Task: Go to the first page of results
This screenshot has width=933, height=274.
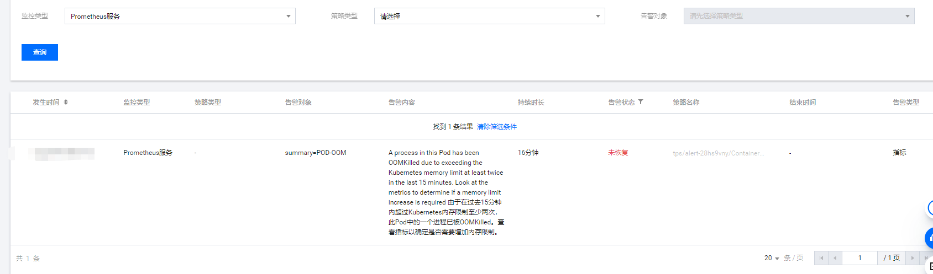Action: (x=821, y=258)
